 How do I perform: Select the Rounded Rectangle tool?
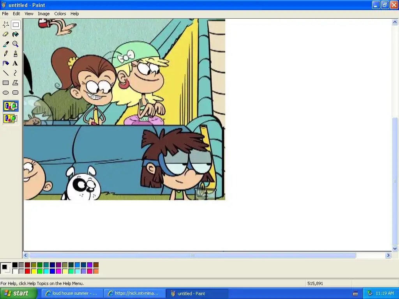coord(16,93)
